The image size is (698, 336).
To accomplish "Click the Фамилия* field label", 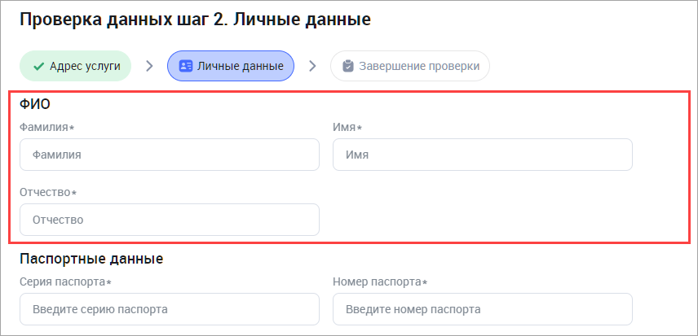I will point(47,128).
